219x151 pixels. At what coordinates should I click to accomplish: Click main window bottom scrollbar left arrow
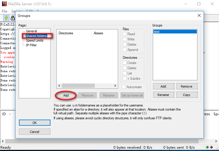click(x=3, y=141)
